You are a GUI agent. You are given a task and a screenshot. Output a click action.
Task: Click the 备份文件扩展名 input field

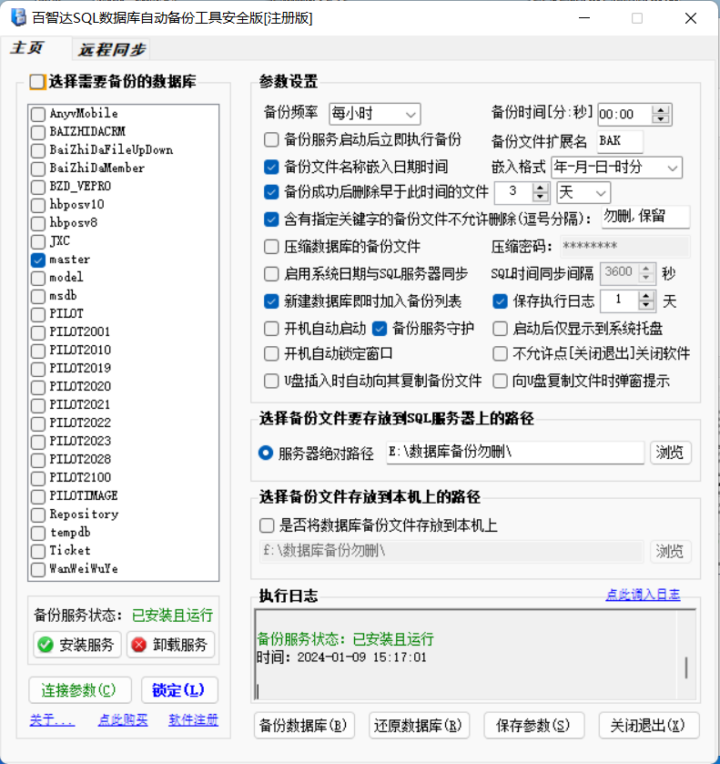[x=620, y=141]
